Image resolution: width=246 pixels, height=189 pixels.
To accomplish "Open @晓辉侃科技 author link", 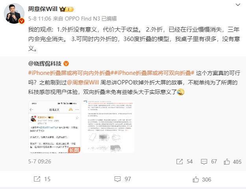I will click(x=45, y=64).
